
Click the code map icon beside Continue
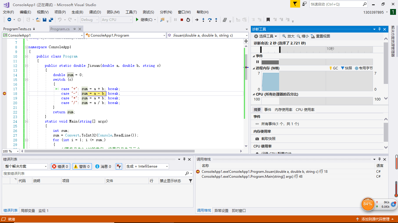pos(162,20)
